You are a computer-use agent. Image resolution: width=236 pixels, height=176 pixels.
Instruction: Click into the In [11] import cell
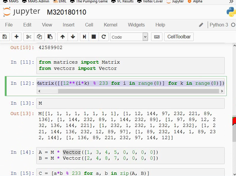pyautogui.click(x=131, y=65)
